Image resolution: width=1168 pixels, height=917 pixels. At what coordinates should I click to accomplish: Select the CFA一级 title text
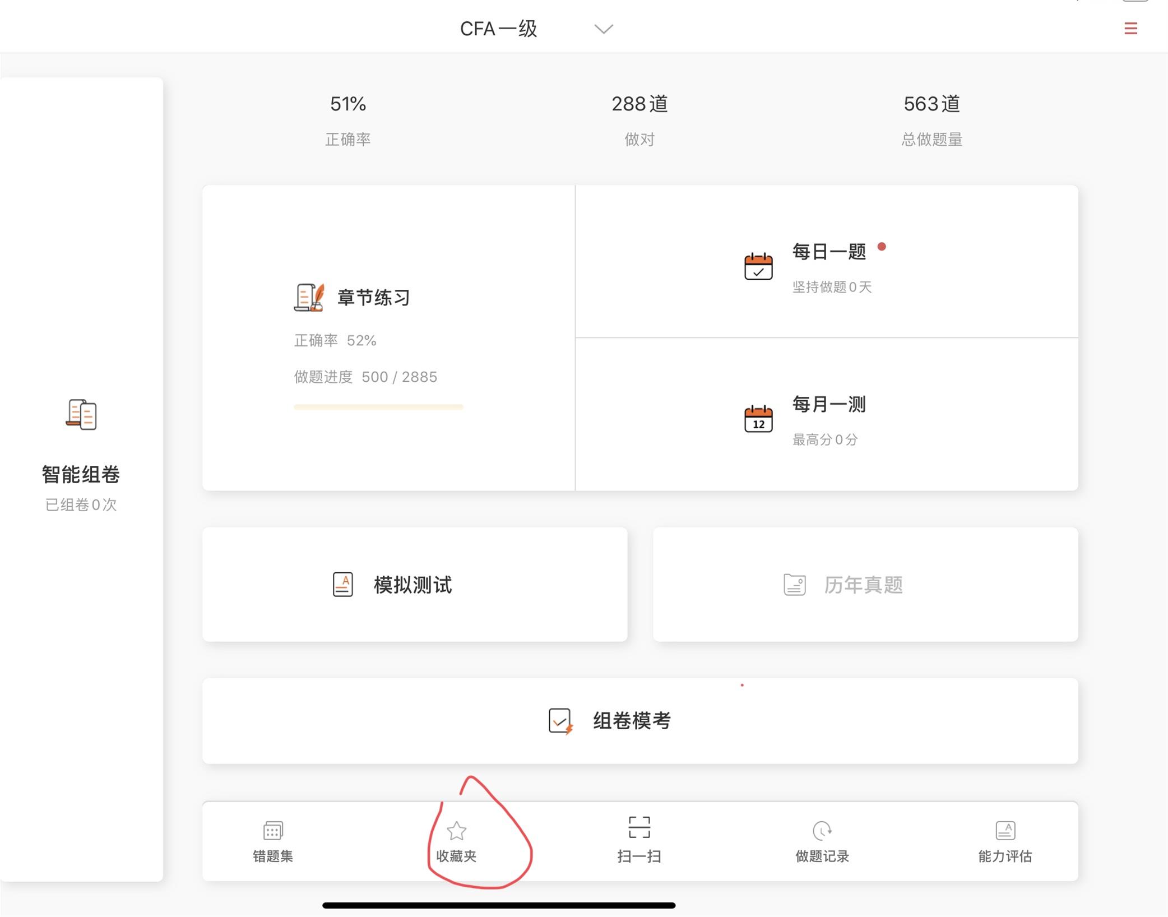click(498, 29)
